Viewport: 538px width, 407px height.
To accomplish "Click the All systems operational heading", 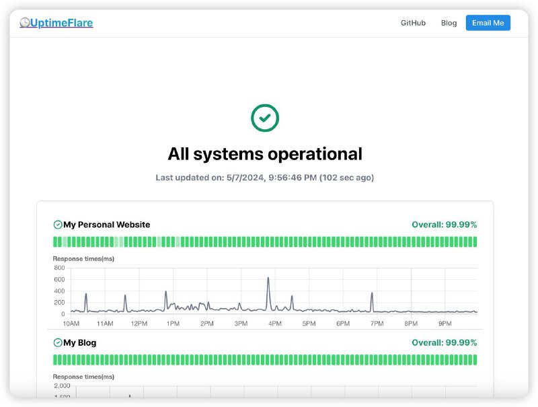I will click(x=265, y=153).
